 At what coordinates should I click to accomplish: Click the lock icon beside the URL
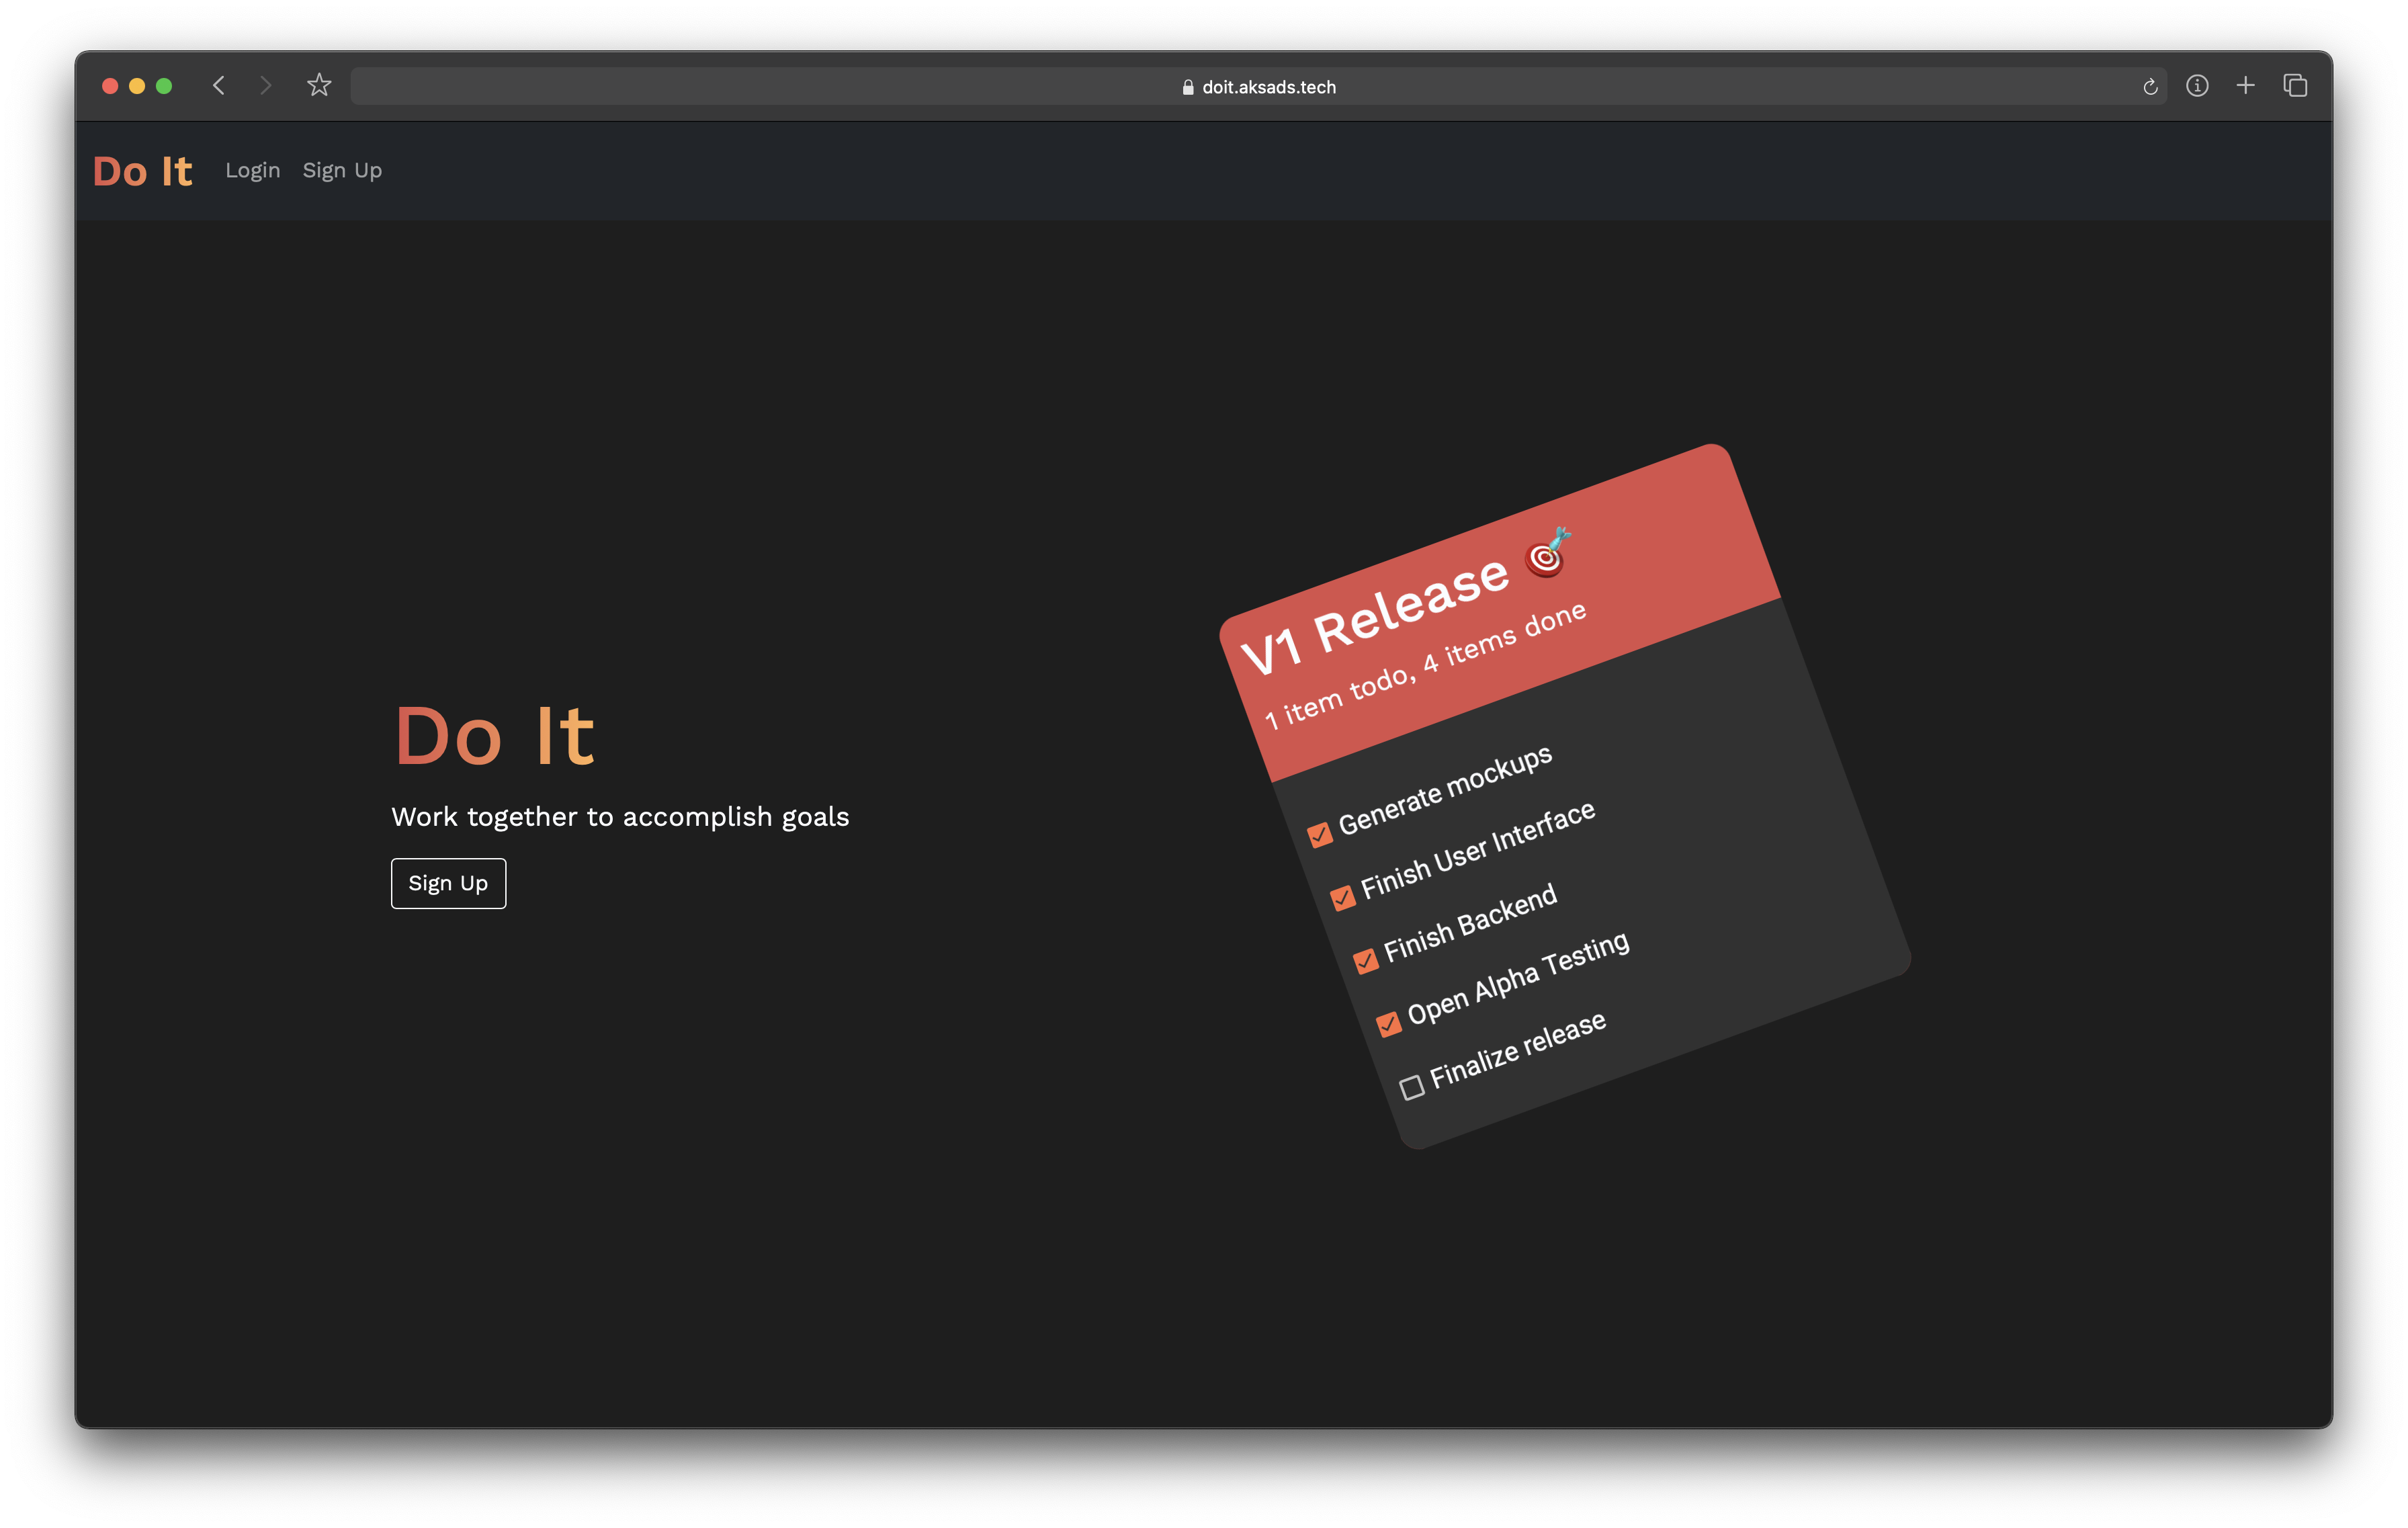pyautogui.click(x=1187, y=87)
